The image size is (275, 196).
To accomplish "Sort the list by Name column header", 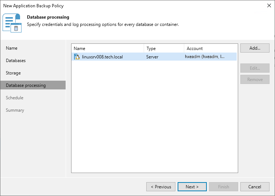I will coord(108,49).
